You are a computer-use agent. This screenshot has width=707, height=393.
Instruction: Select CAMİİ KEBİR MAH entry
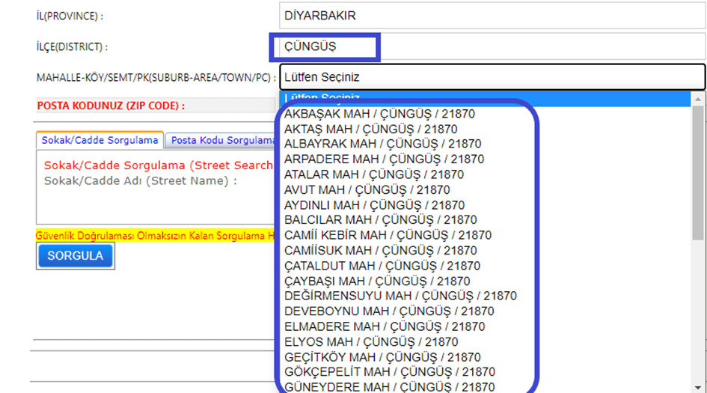tap(388, 235)
